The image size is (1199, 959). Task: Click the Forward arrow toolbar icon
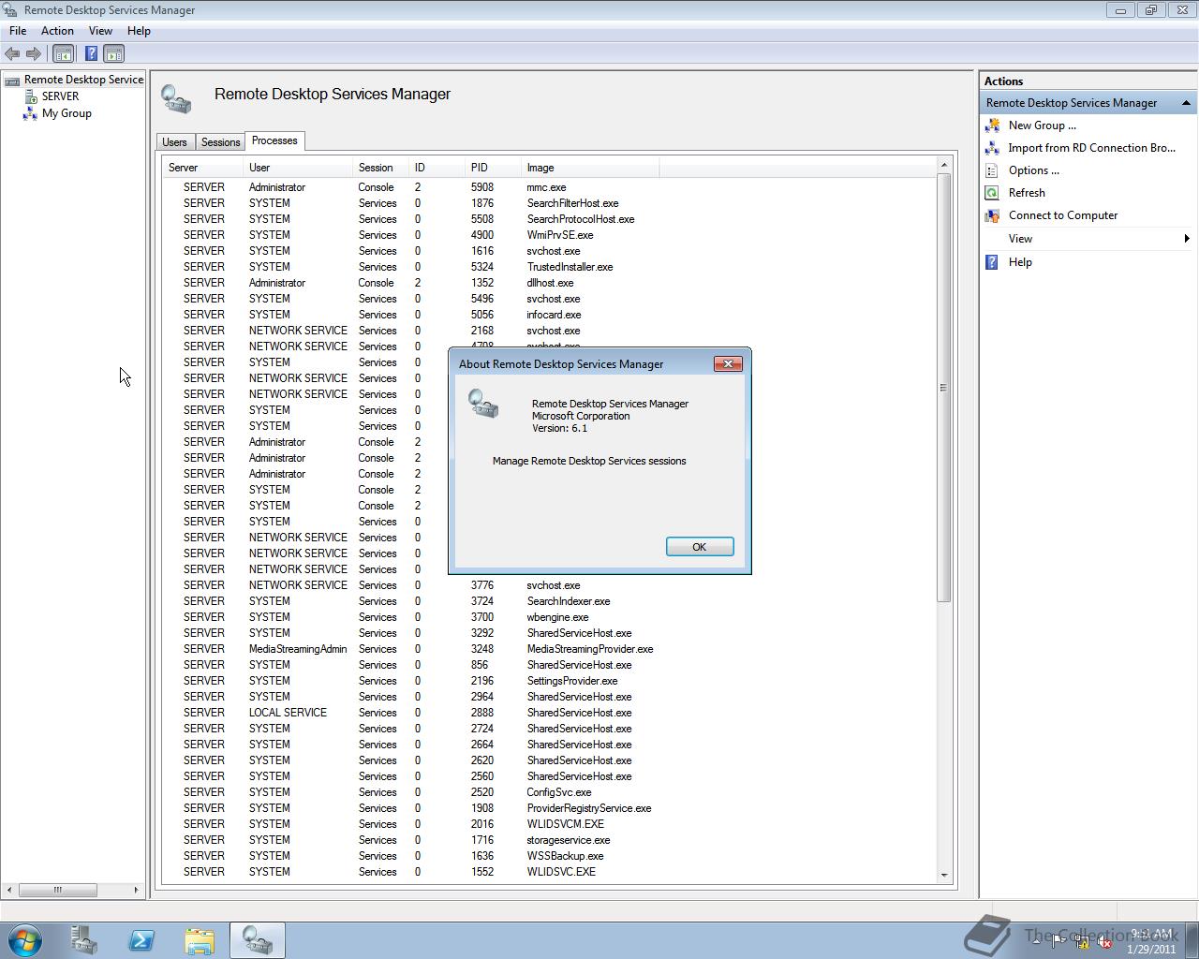pos(34,53)
